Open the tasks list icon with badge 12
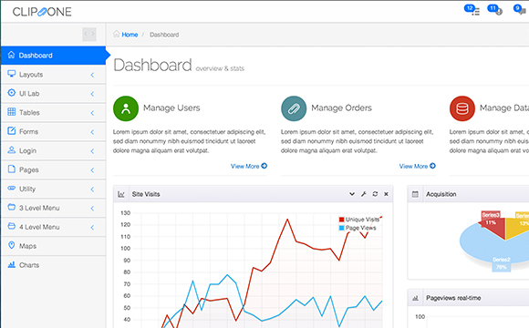The width and height of the screenshot is (529, 328). [x=472, y=10]
